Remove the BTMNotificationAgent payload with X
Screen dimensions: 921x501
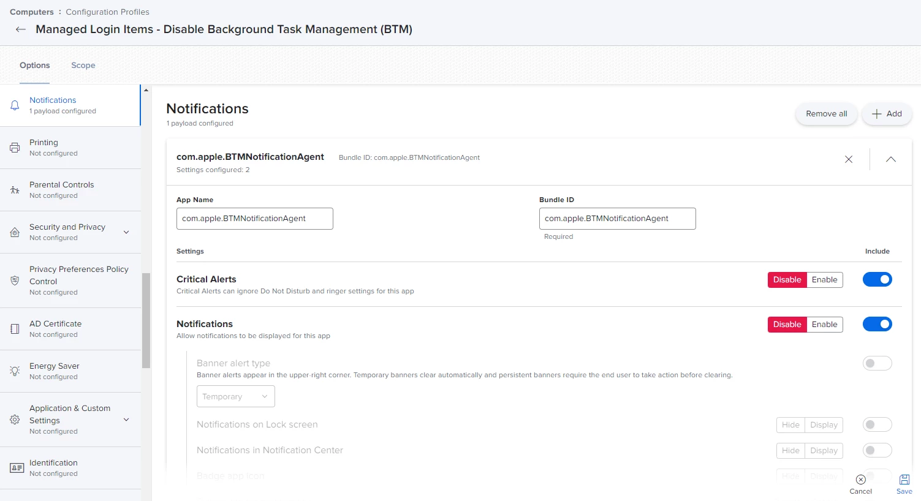tap(849, 159)
